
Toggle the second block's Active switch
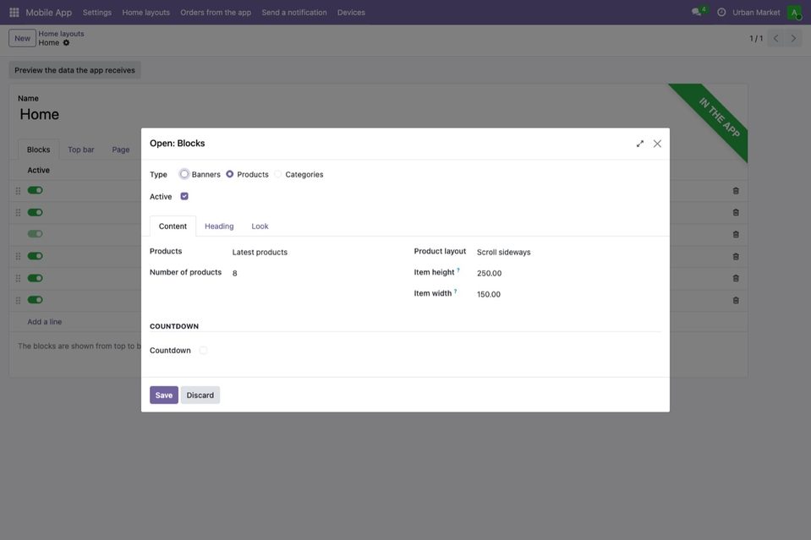tap(36, 212)
